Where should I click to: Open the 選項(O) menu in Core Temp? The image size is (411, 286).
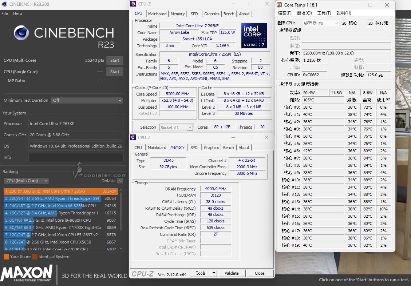(x=304, y=13)
